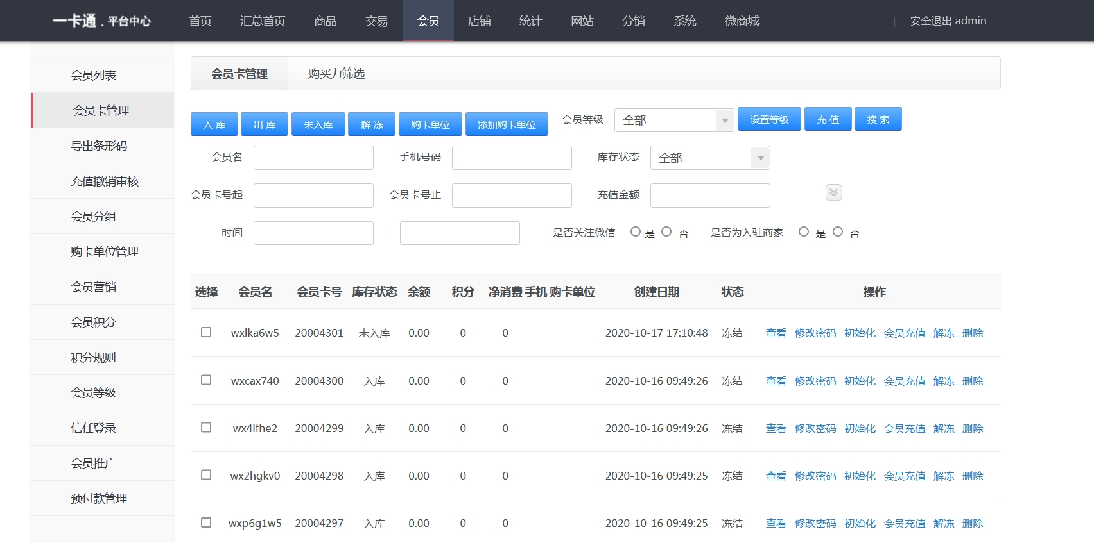Open the 分销 navigation item
The height and width of the screenshot is (543, 1094).
coord(634,21)
